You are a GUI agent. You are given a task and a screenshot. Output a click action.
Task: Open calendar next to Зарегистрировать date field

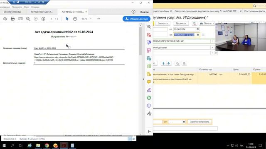pos(184,122)
